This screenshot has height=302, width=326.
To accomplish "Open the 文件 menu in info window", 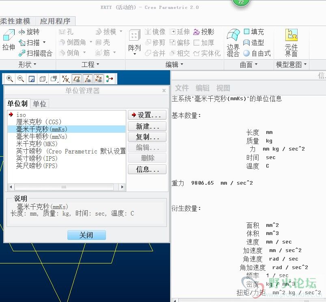I will [x=182, y=88].
